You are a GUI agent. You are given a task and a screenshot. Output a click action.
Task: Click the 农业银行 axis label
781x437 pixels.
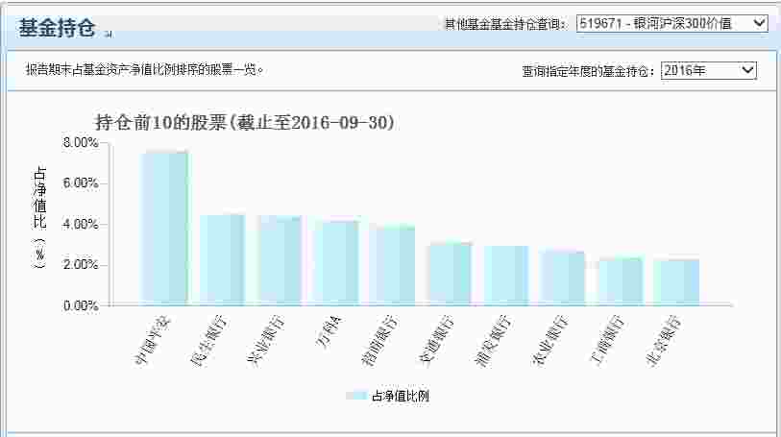tap(549, 340)
